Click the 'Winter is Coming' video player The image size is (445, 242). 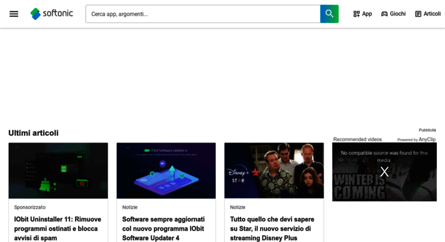[384, 172]
